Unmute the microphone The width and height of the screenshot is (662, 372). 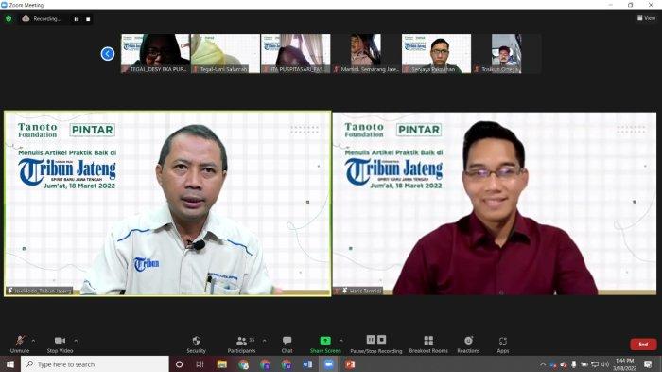[20, 345]
